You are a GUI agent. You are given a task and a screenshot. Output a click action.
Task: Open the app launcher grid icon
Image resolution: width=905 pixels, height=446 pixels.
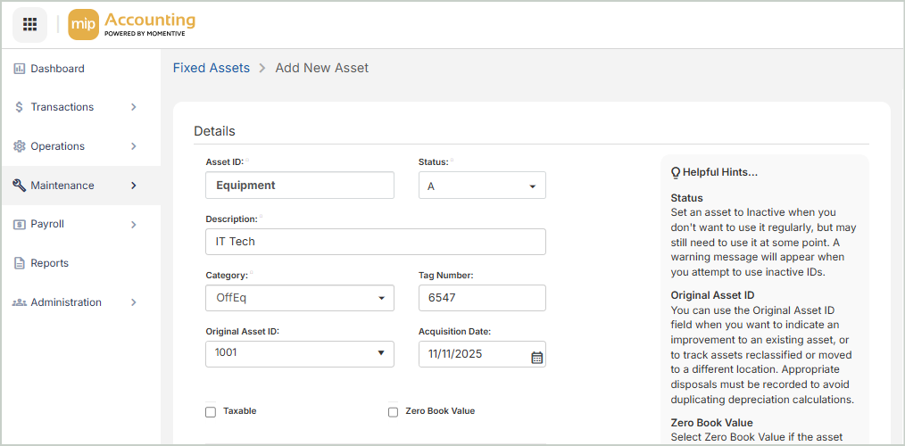tap(29, 24)
